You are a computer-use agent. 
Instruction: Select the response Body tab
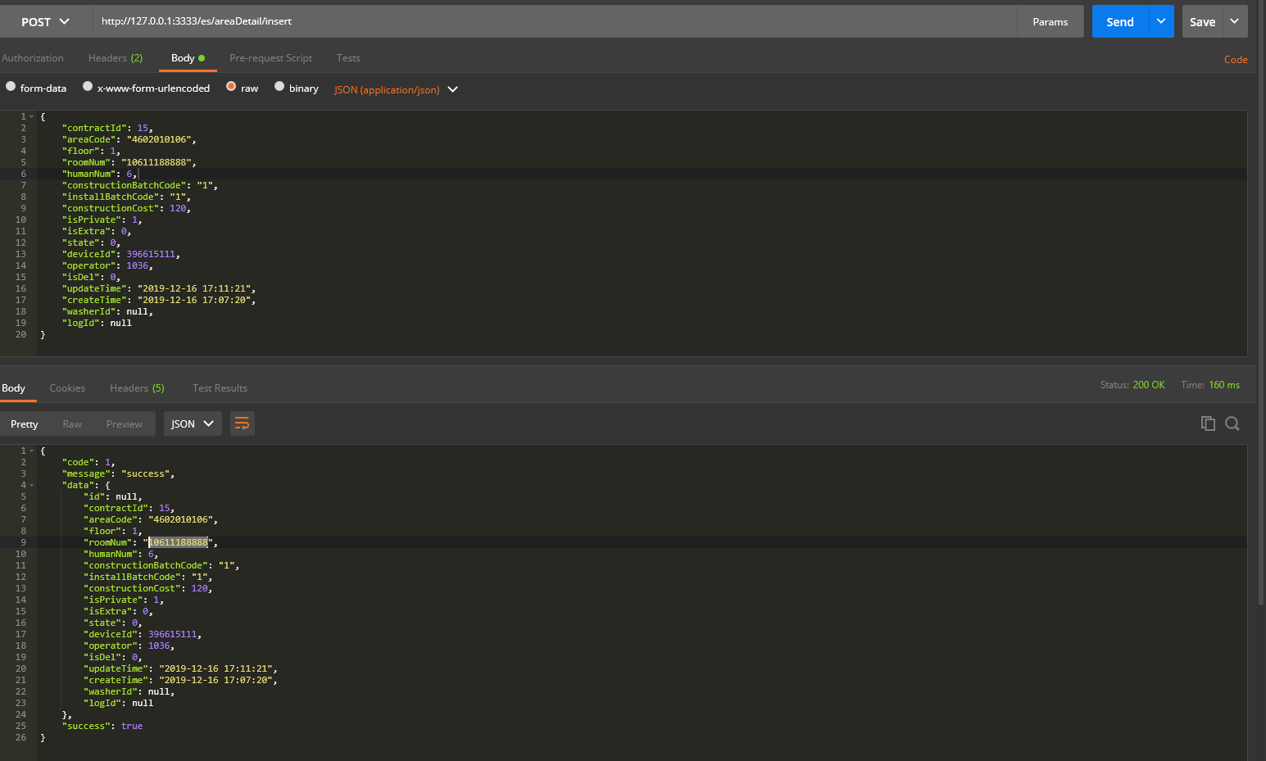pos(13,388)
